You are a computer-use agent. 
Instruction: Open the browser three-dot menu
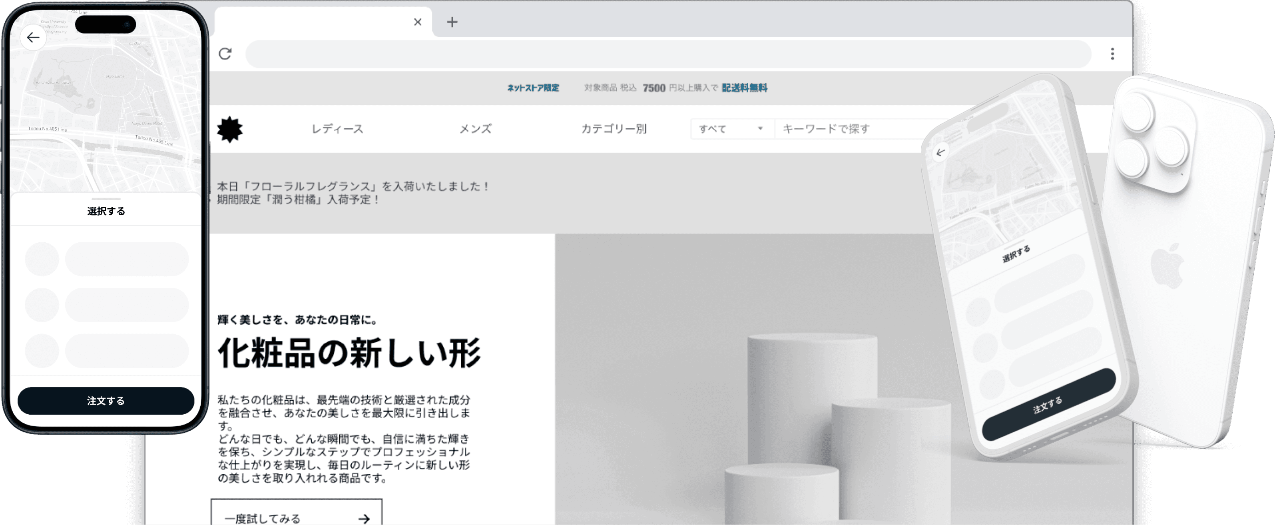click(1112, 54)
